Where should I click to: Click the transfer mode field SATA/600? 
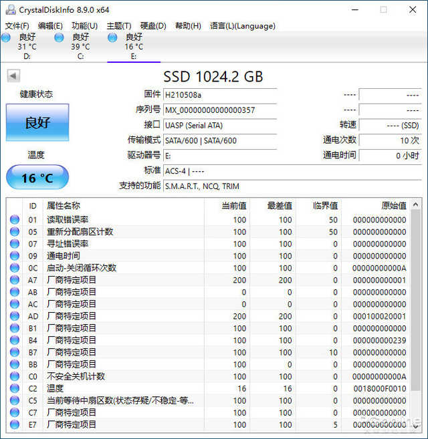[220, 140]
